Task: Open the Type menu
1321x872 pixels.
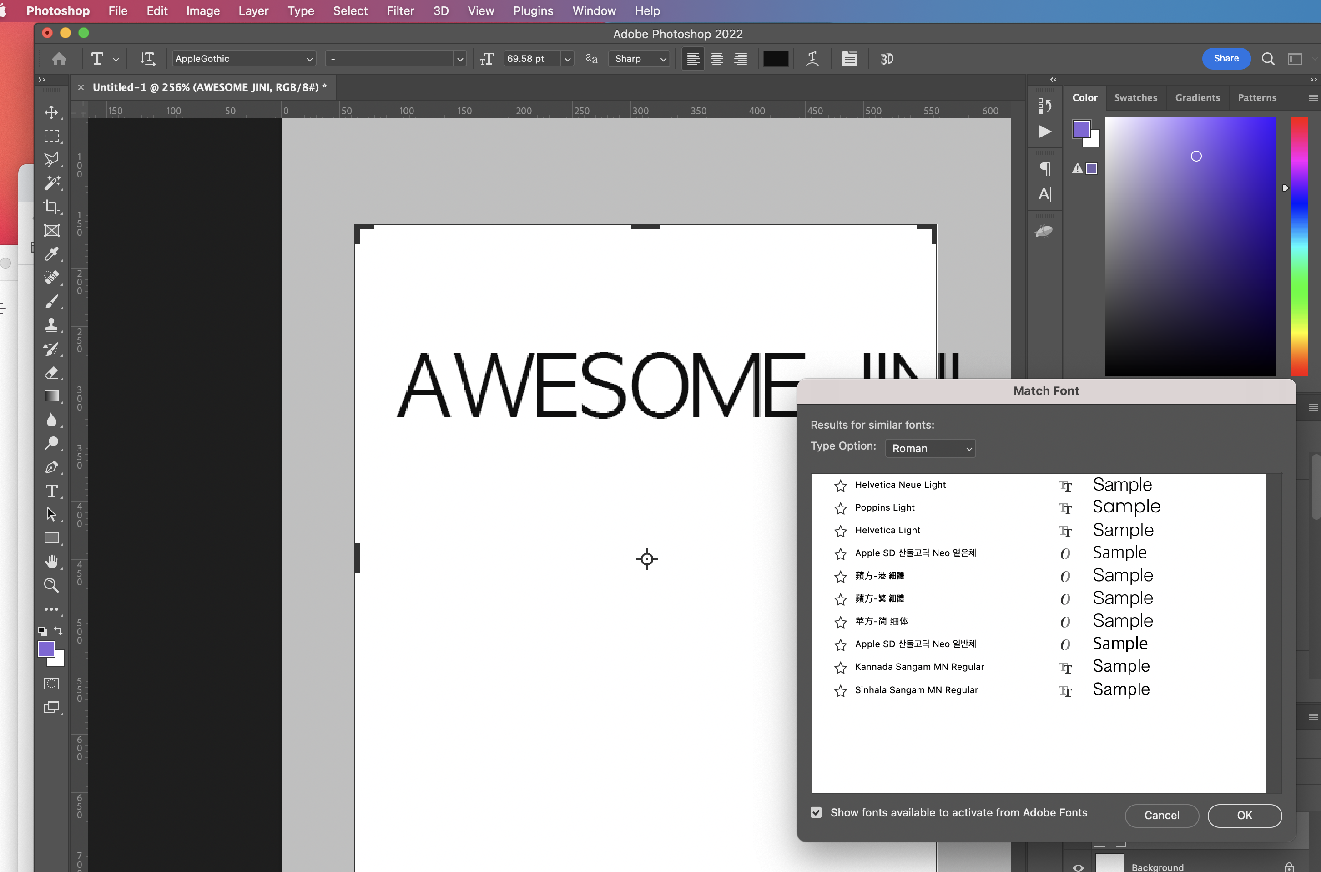Action: 301,10
